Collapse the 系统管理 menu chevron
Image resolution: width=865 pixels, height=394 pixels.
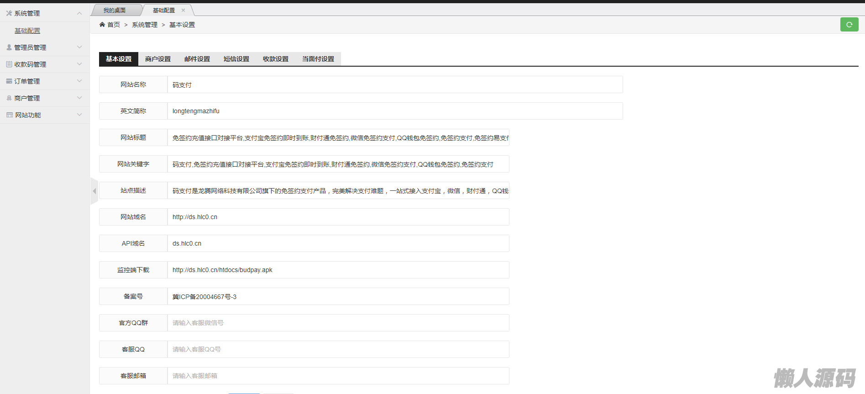click(x=79, y=13)
